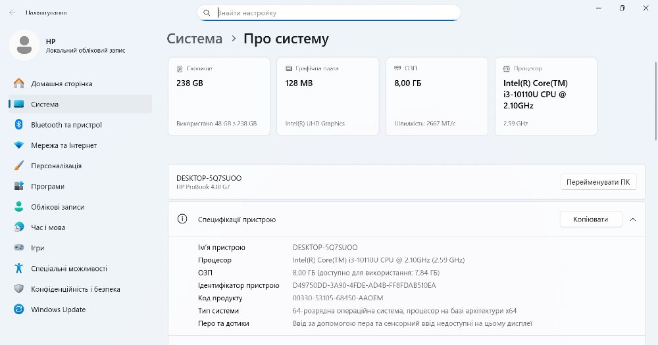
Task: Click Процесор specs row value text
Action: point(378,260)
